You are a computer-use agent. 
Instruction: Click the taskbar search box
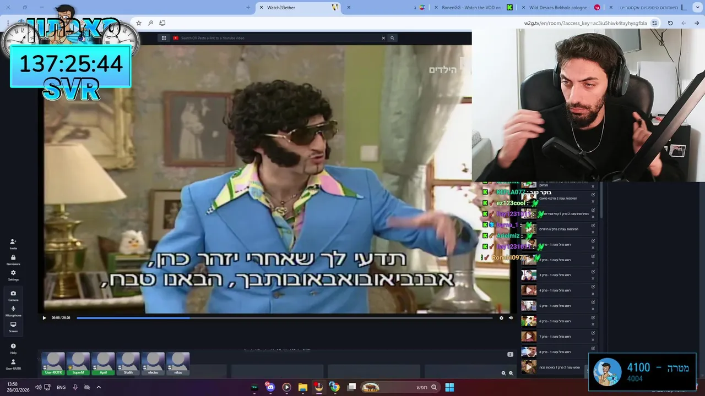[400, 387]
